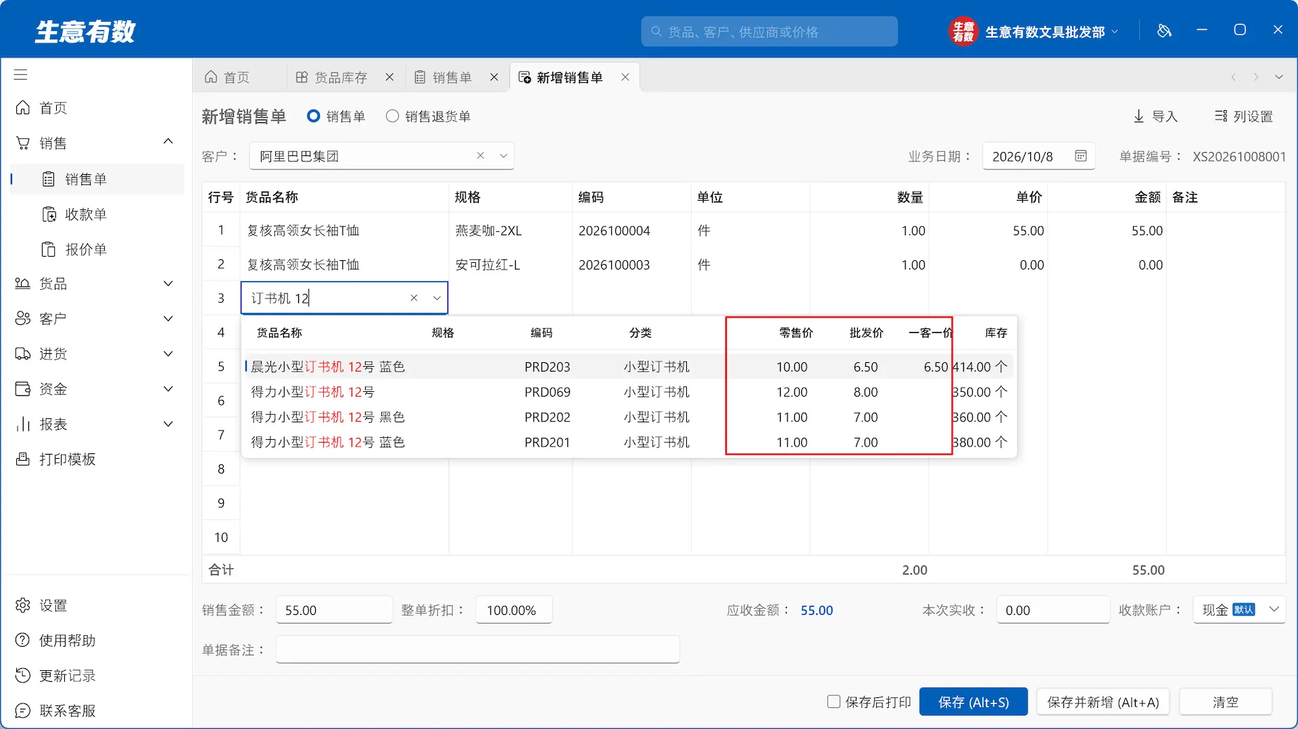Viewport: 1298px width, 729px height.
Task: Open the tab list dropdown chevron
Action: pyautogui.click(x=1279, y=77)
